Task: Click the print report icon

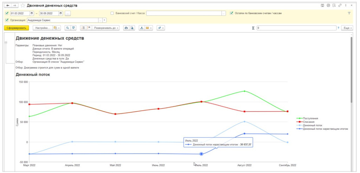Action: 126,28
